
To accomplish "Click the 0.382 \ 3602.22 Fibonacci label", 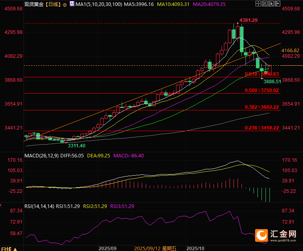I will point(262,107).
